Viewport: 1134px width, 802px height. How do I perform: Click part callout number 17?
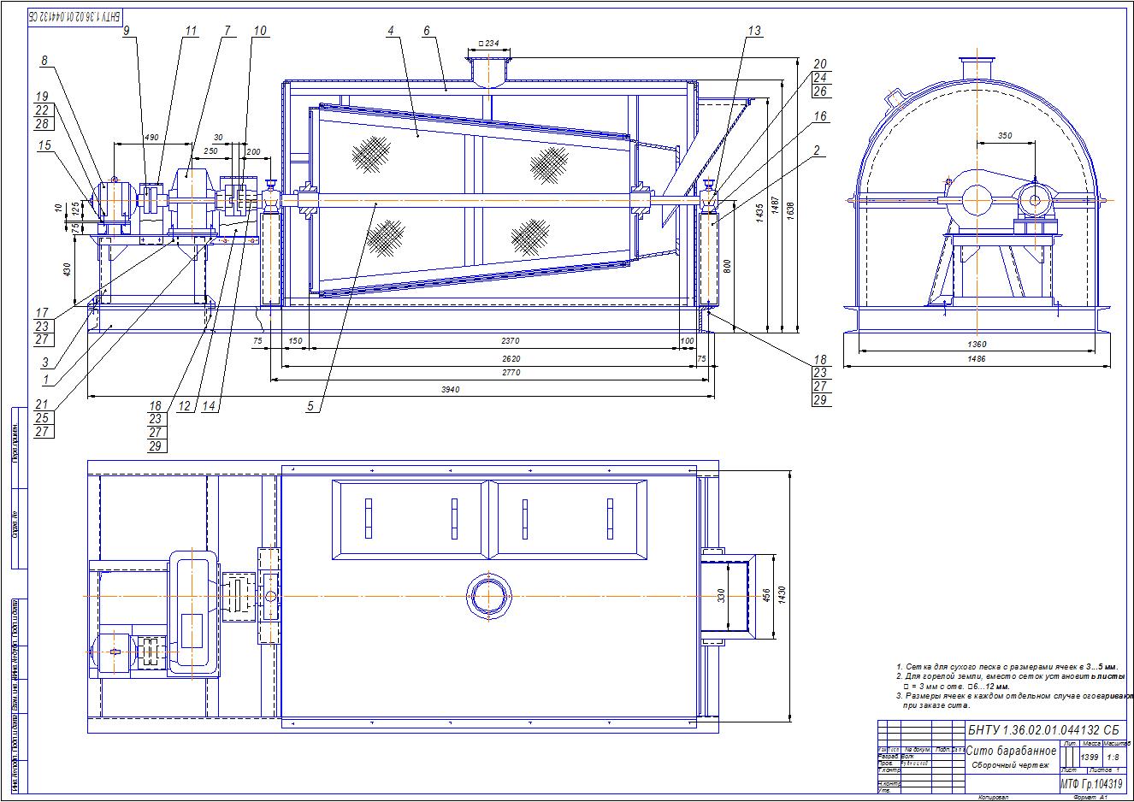44,312
